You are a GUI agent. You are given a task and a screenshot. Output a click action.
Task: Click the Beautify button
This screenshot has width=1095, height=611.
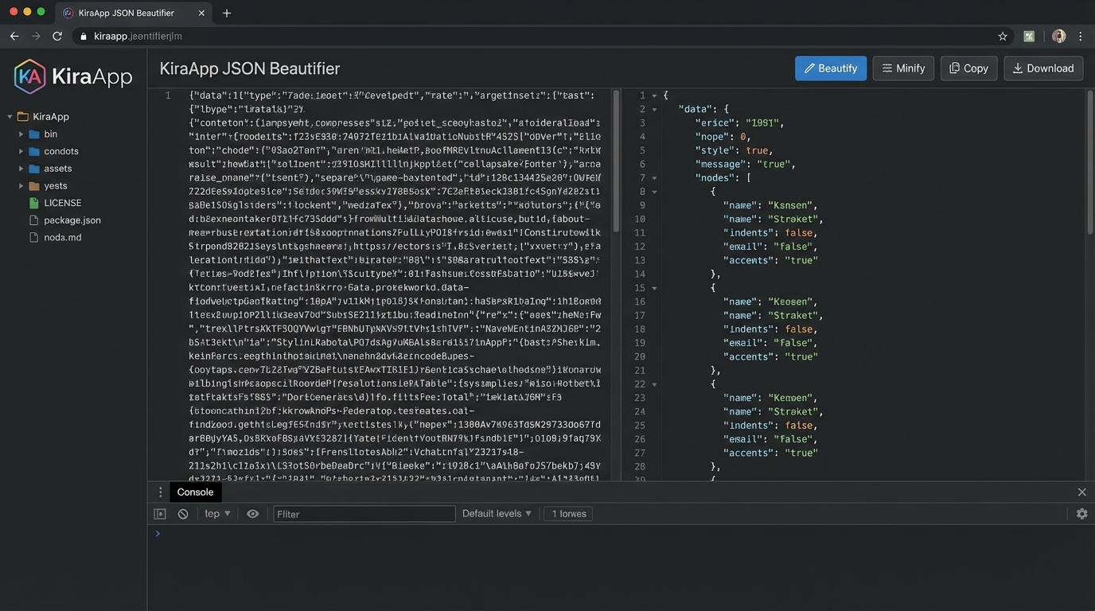click(x=831, y=68)
